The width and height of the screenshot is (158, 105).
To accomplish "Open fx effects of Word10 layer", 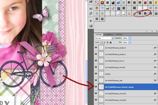I will 155,93.
